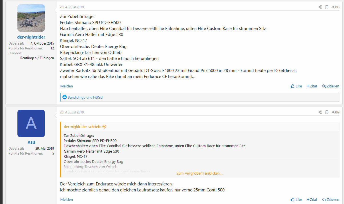Bookmark post #399

click(x=327, y=112)
